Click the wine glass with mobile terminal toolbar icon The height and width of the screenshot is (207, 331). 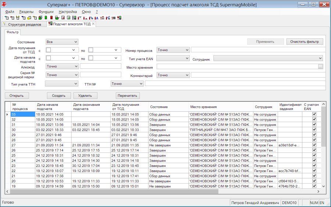click(x=119, y=18)
